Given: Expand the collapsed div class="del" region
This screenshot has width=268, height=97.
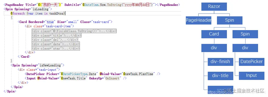Looking at the screenshot, I should (x=55, y=40).
